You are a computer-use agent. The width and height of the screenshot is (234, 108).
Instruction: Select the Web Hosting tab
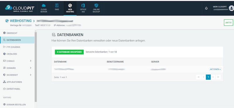coord(70,8)
